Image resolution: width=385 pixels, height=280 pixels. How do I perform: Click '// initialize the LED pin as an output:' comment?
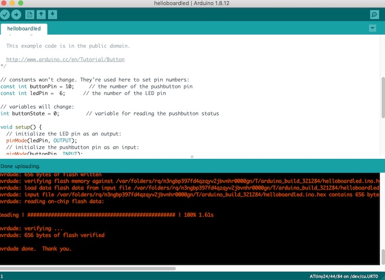click(x=64, y=134)
